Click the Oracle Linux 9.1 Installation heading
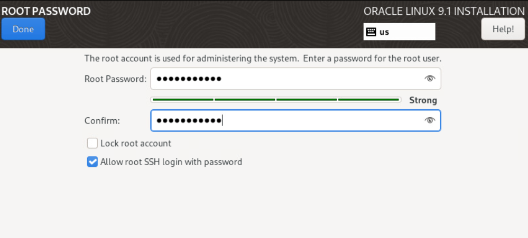 444,11
